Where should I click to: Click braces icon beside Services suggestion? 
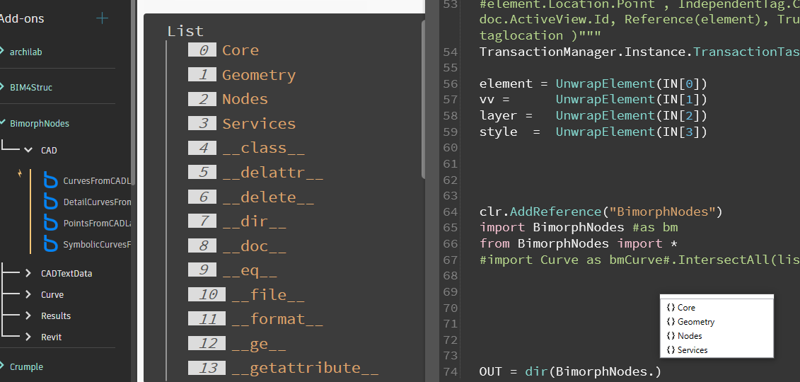click(671, 350)
